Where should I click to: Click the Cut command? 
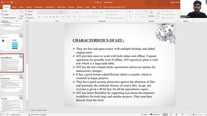[x=4, y=11]
